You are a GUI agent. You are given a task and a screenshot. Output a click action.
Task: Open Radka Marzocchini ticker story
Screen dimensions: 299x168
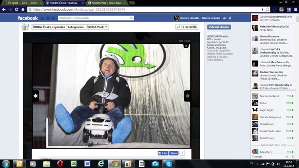click(x=274, y=75)
